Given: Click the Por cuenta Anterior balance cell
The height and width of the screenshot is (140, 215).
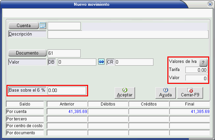Looking at the screenshot, I should 67,111.
